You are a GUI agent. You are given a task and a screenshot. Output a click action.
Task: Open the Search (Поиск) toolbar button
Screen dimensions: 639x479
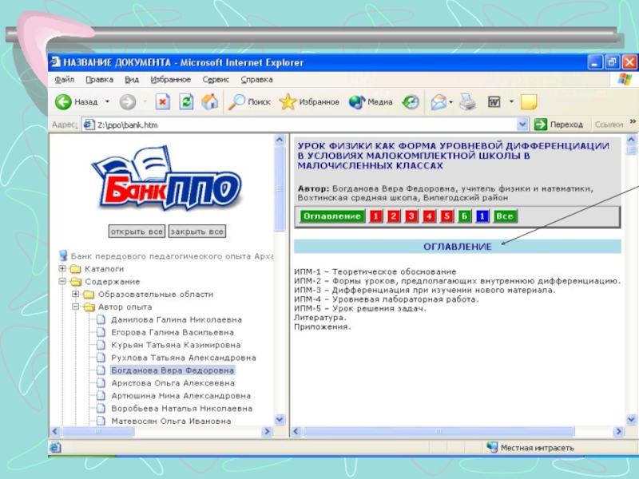(249, 102)
